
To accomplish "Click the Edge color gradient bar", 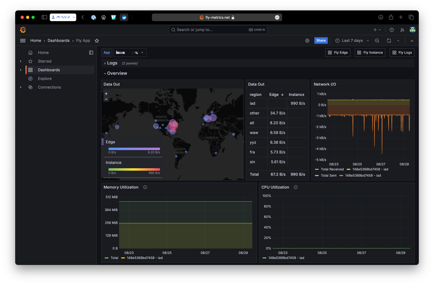I will tap(134, 149).
